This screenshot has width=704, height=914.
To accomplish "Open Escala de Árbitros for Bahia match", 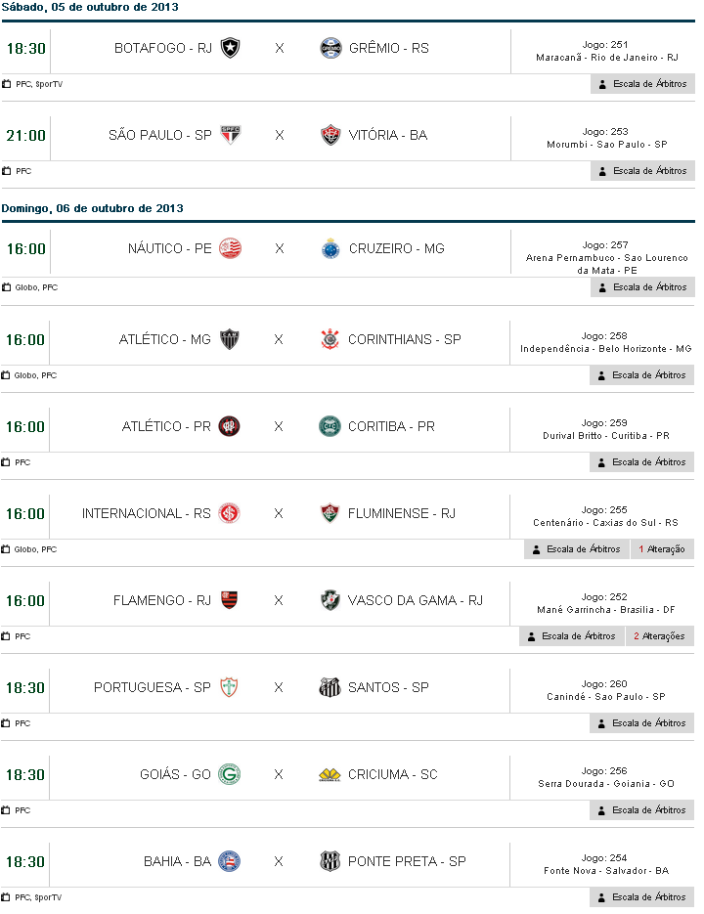I will (x=642, y=897).
